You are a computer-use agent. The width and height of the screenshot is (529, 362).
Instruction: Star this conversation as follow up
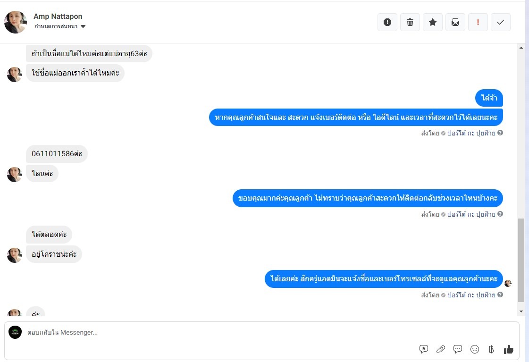click(x=433, y=22)
